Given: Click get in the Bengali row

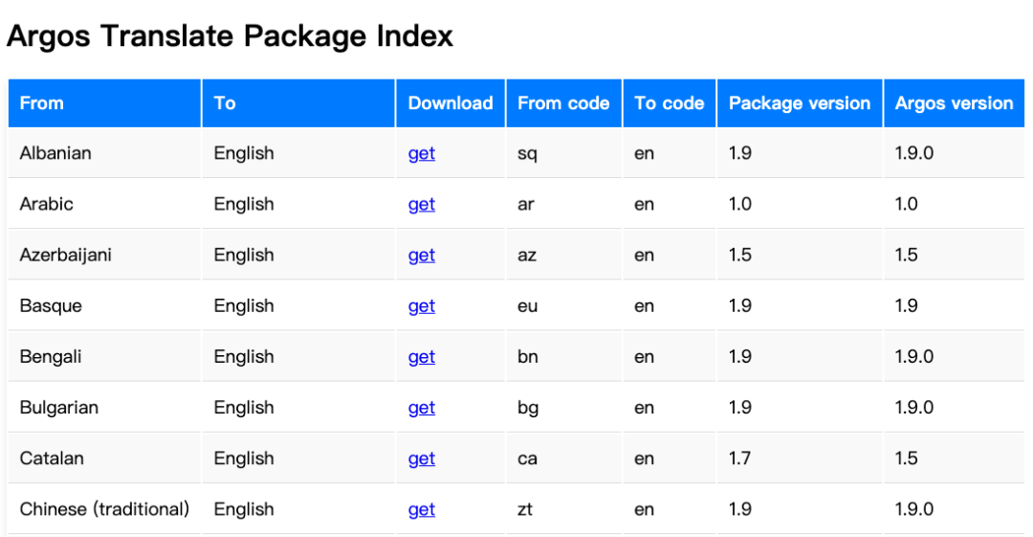Looking at the screenshot, I should [421, 356].
